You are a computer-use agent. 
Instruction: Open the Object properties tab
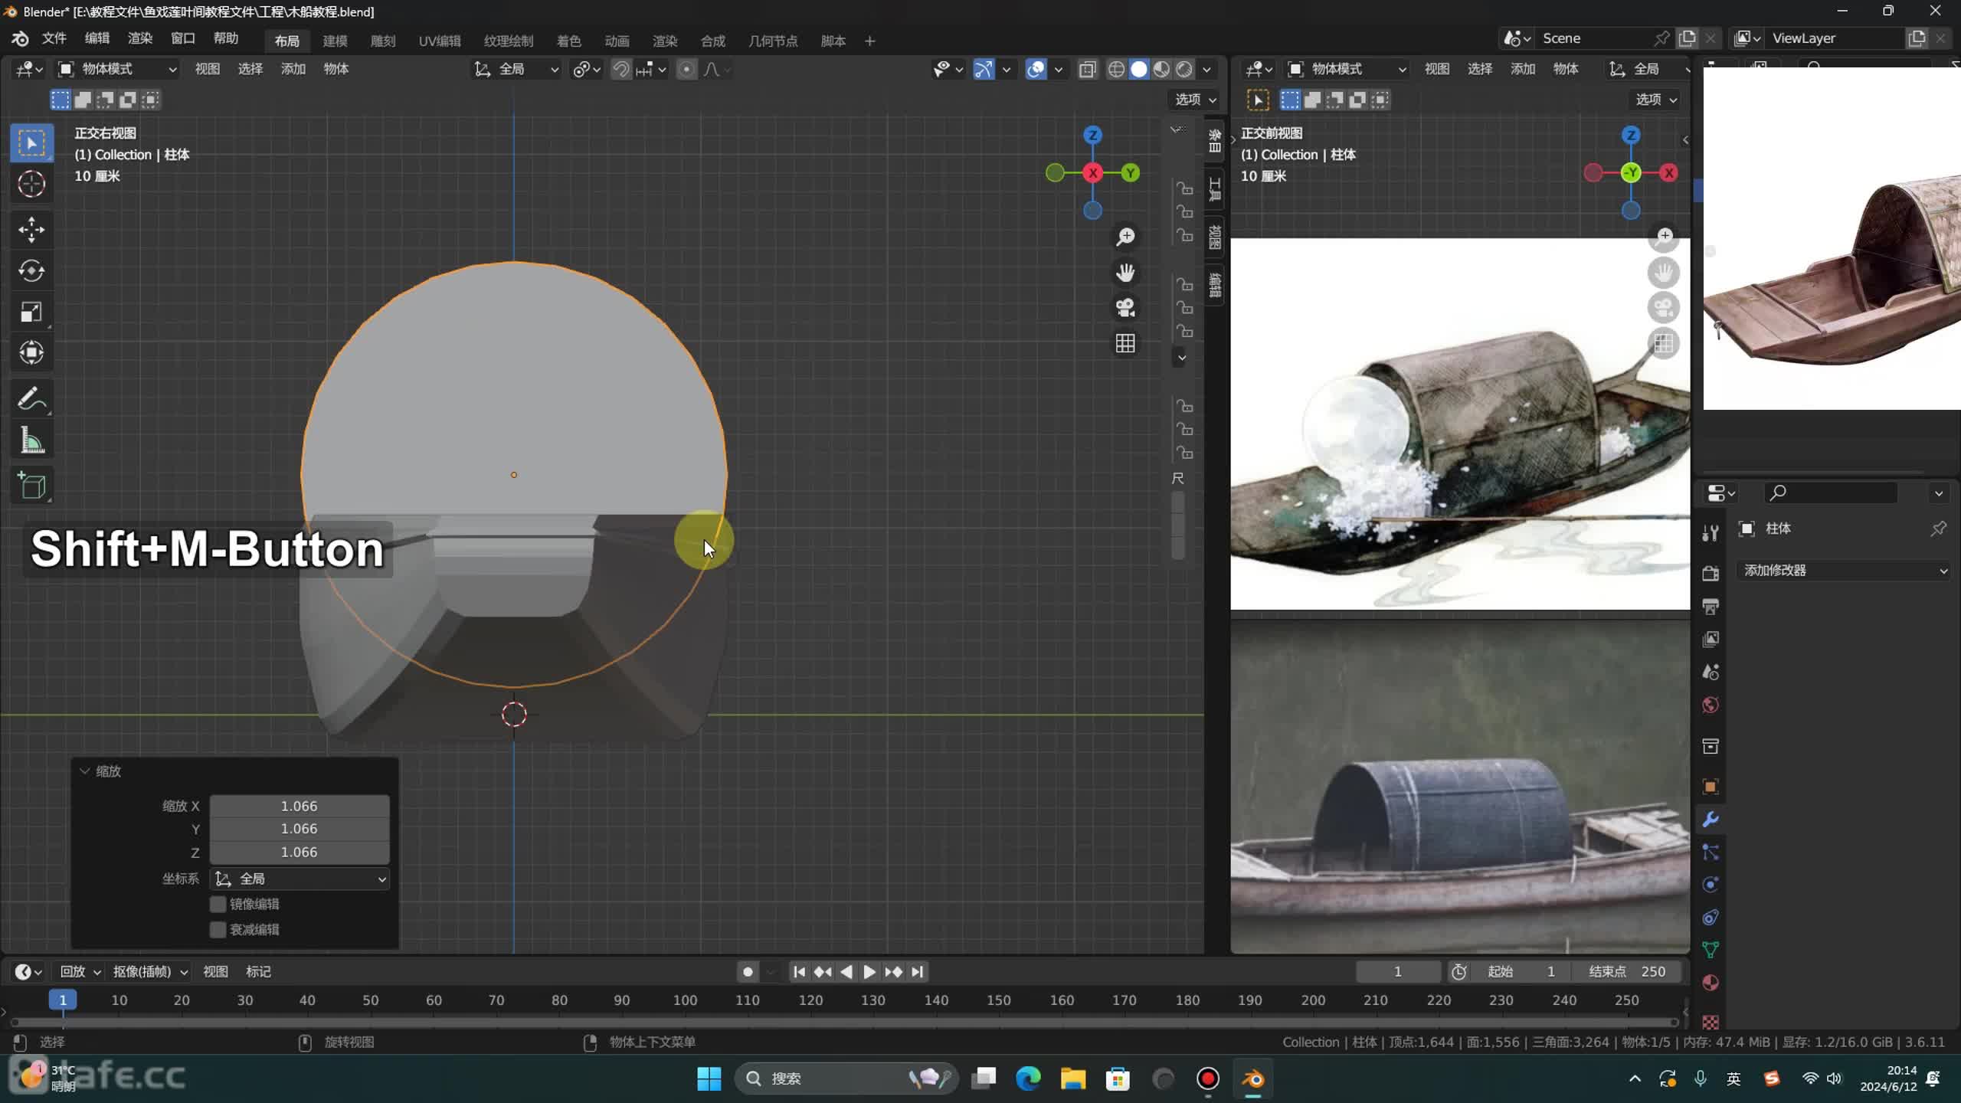1711,787
